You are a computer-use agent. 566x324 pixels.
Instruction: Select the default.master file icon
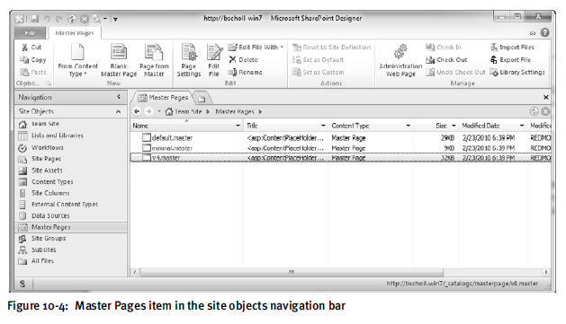pyautogui.click(x=146, y=137)
